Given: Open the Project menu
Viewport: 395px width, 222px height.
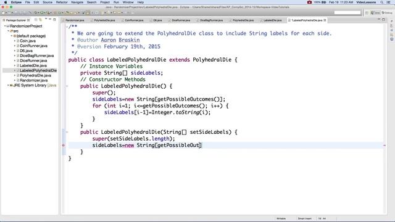Looking at the screenshot, I should coord(105,2).
